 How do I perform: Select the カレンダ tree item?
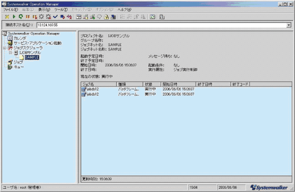(x=20, y=38)
